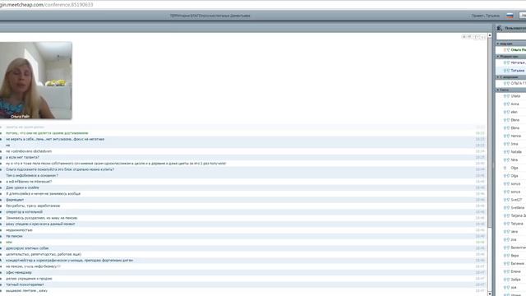Click the users panel people icon
Image resolution: width=526 pixels, height=296 pixels.
[499, 28]
